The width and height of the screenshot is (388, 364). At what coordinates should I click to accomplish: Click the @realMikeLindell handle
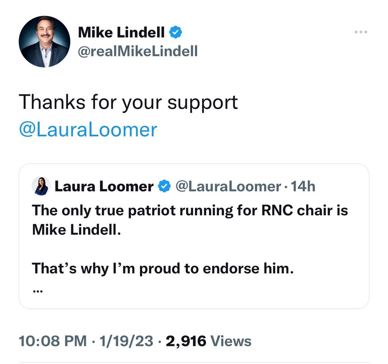(138, 51)
